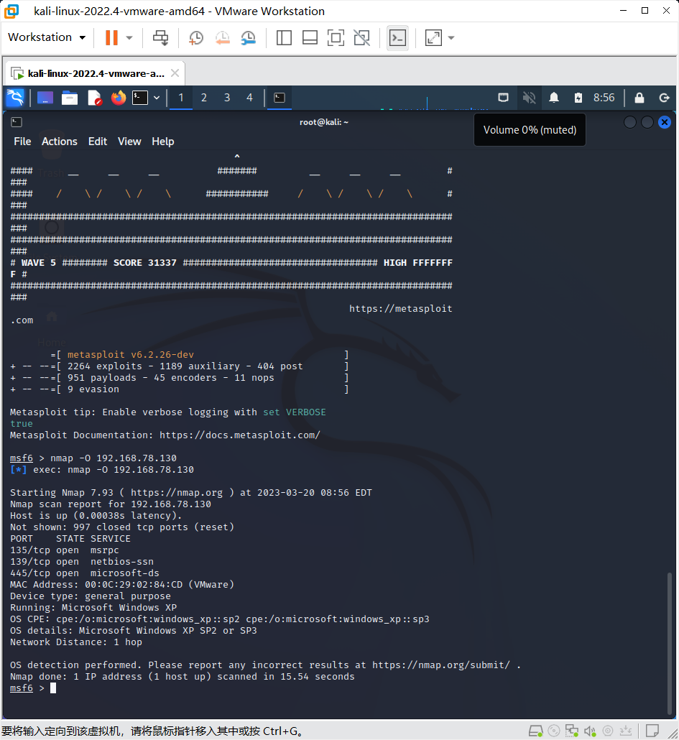Open the terminal File menu
This screenshot has width=679, height=740.
[22, 142]
